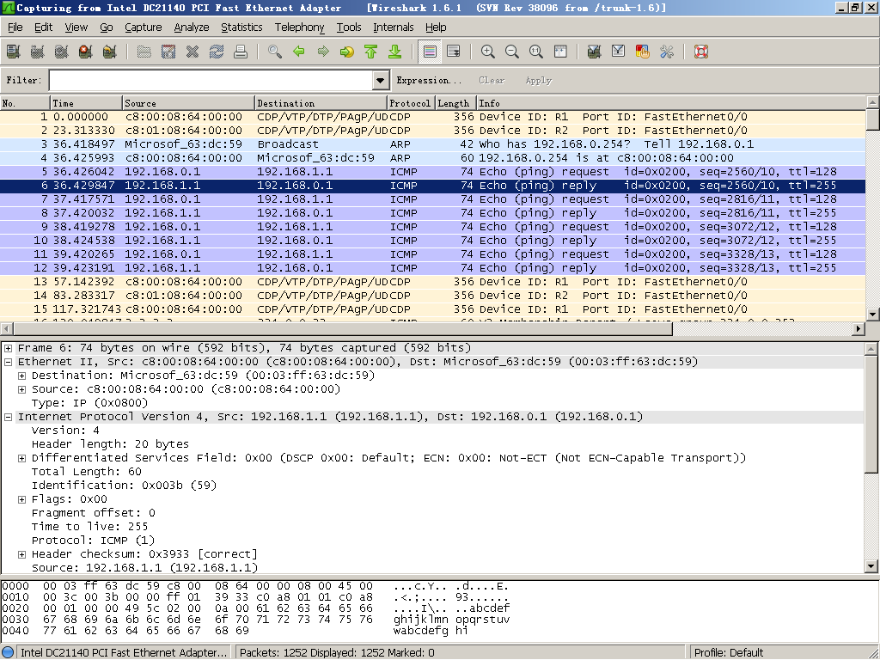
Task: Open the Telephony menu
Action: (x=299, y=27)
